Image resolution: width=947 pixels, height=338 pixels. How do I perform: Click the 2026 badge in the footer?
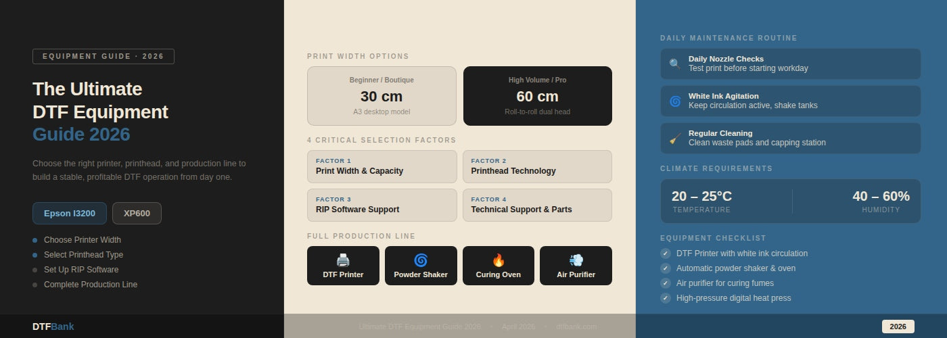click(x=898, y=327)
